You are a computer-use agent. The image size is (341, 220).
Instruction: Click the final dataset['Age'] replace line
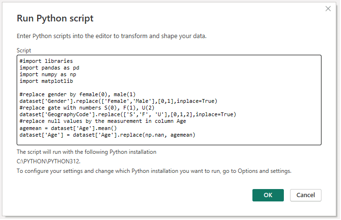108,135
